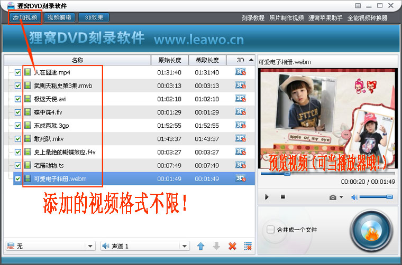Open 照片制作视频 menu item
This screenshot has height=265, width=402.
pyautogui.click(x=286, y=18)
